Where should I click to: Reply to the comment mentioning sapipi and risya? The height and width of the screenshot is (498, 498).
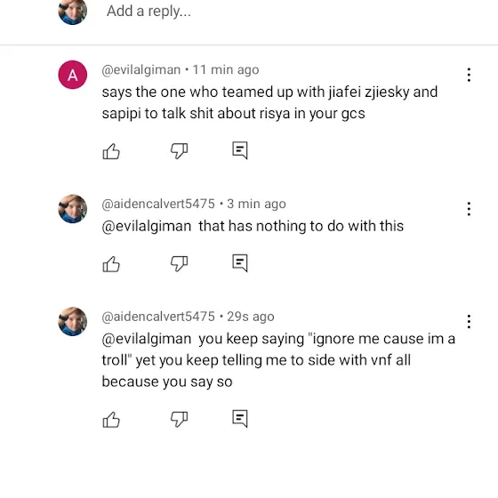[x=240, y=150]
